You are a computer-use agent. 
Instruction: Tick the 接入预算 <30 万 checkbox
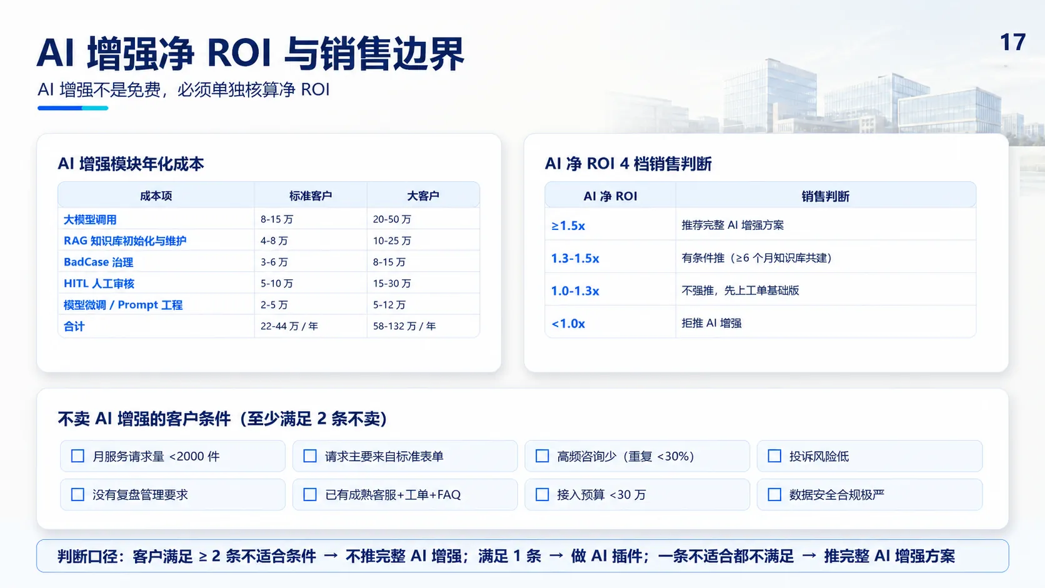542,495
